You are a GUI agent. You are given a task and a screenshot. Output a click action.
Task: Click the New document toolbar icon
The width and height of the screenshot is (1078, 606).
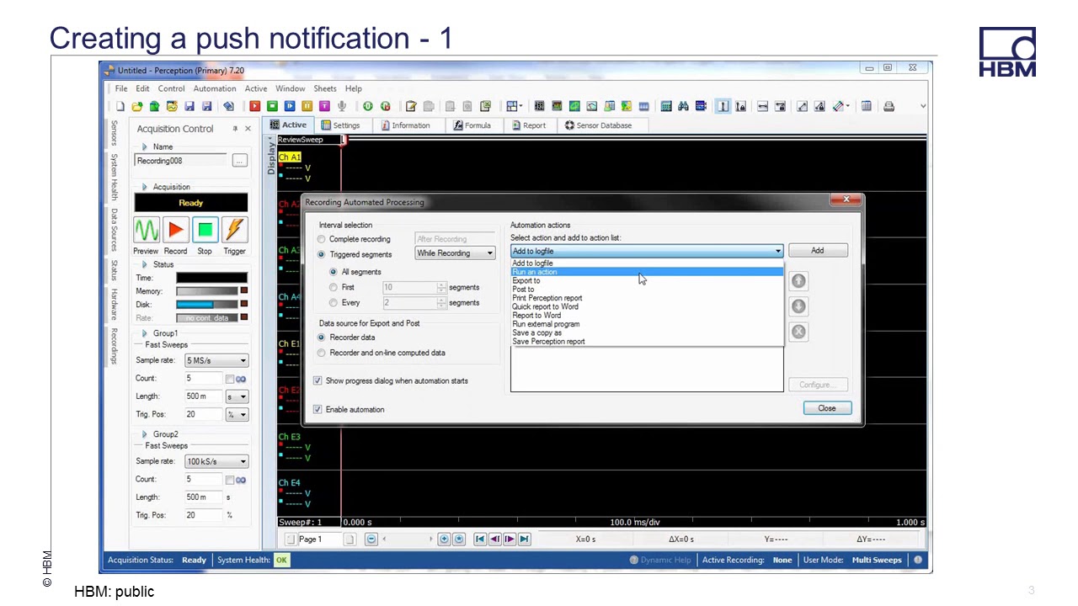point(120,106)
